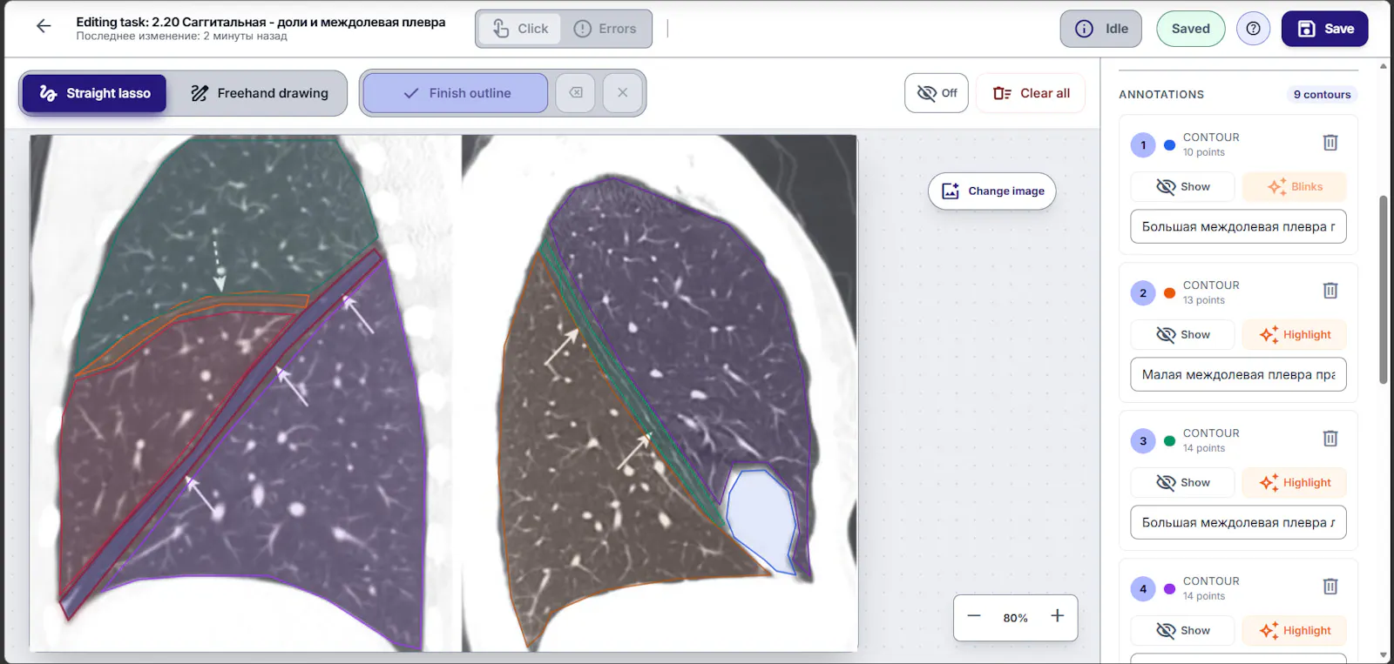Select contour number 1 badge
Viewport: 1394px width, 664px height.
click(x=1143, y=145)
